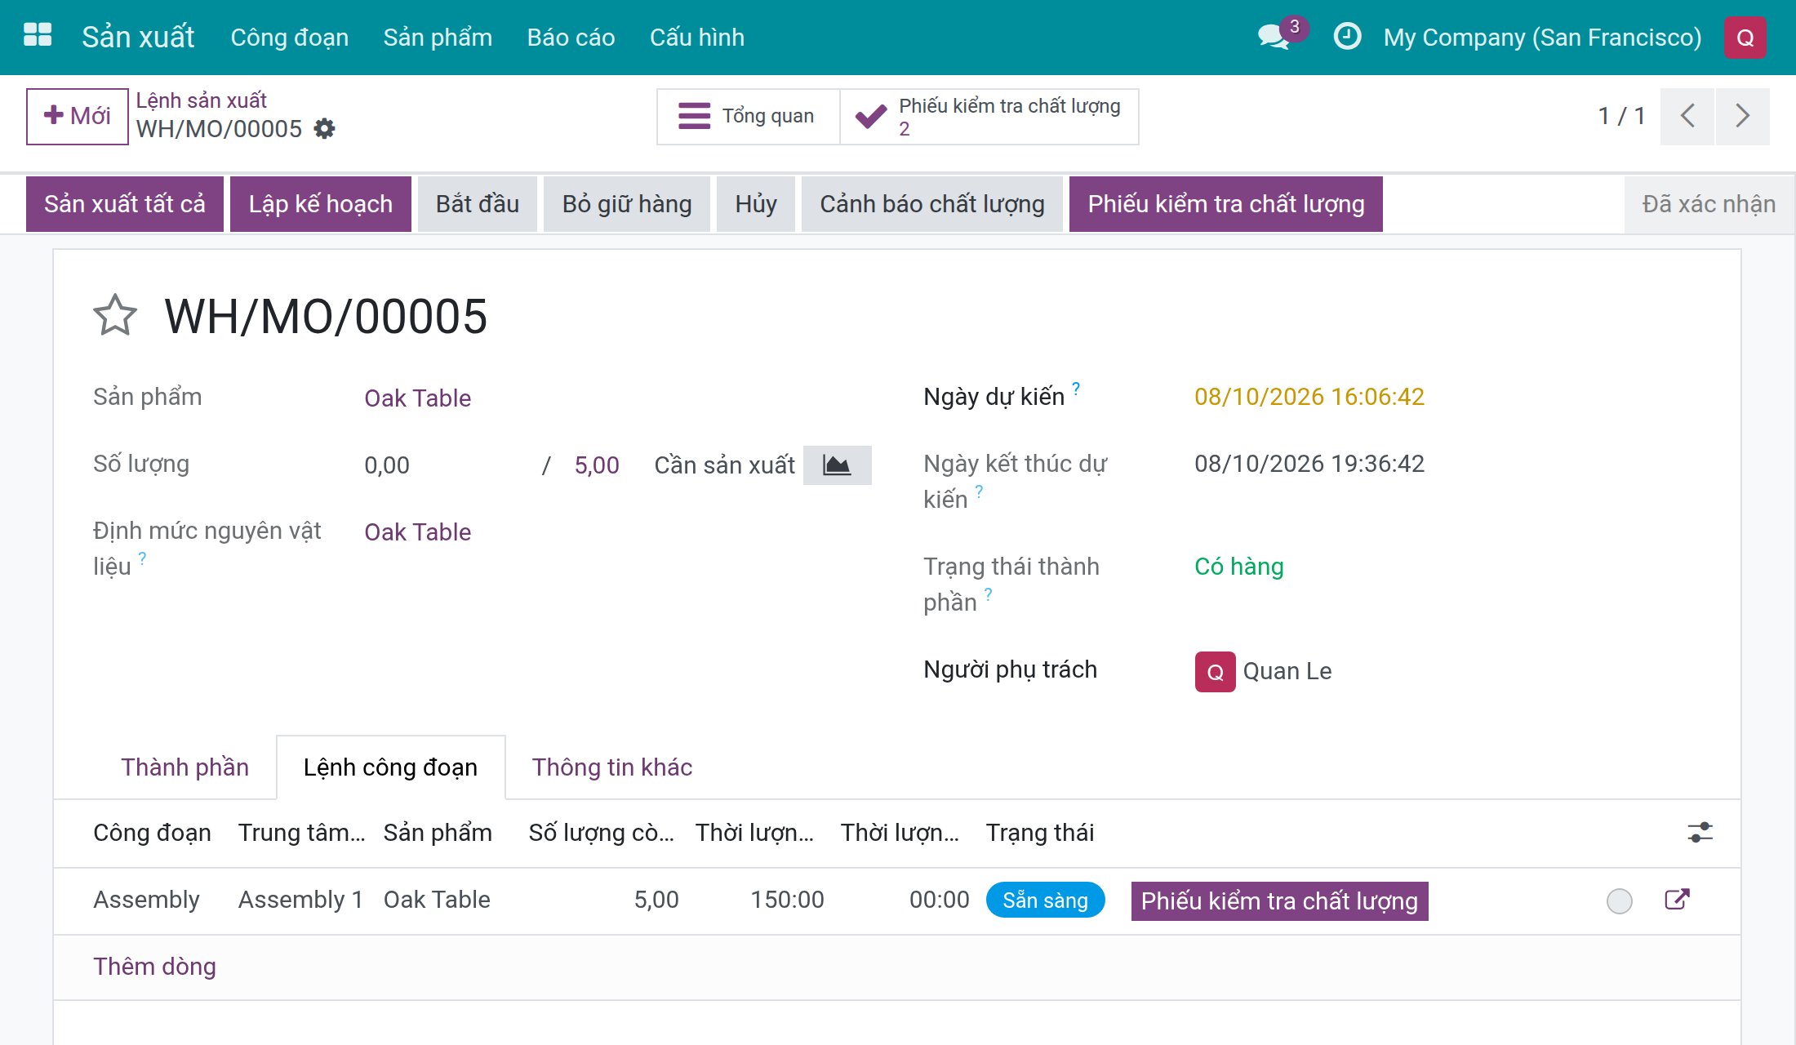
Task: Open the activities clock icon
Action: point(1347,37)
